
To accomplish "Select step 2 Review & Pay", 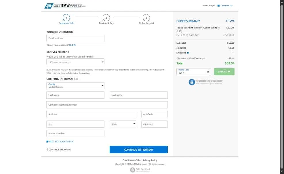I will [x=106, y=18].
